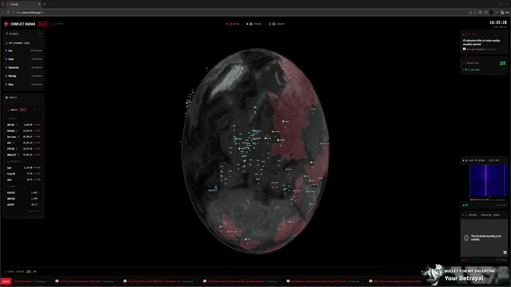The image size is (511, 287).
Task: Open the favorites list toolbar icon
Action: pyautogui.click(x=486, y=12)
